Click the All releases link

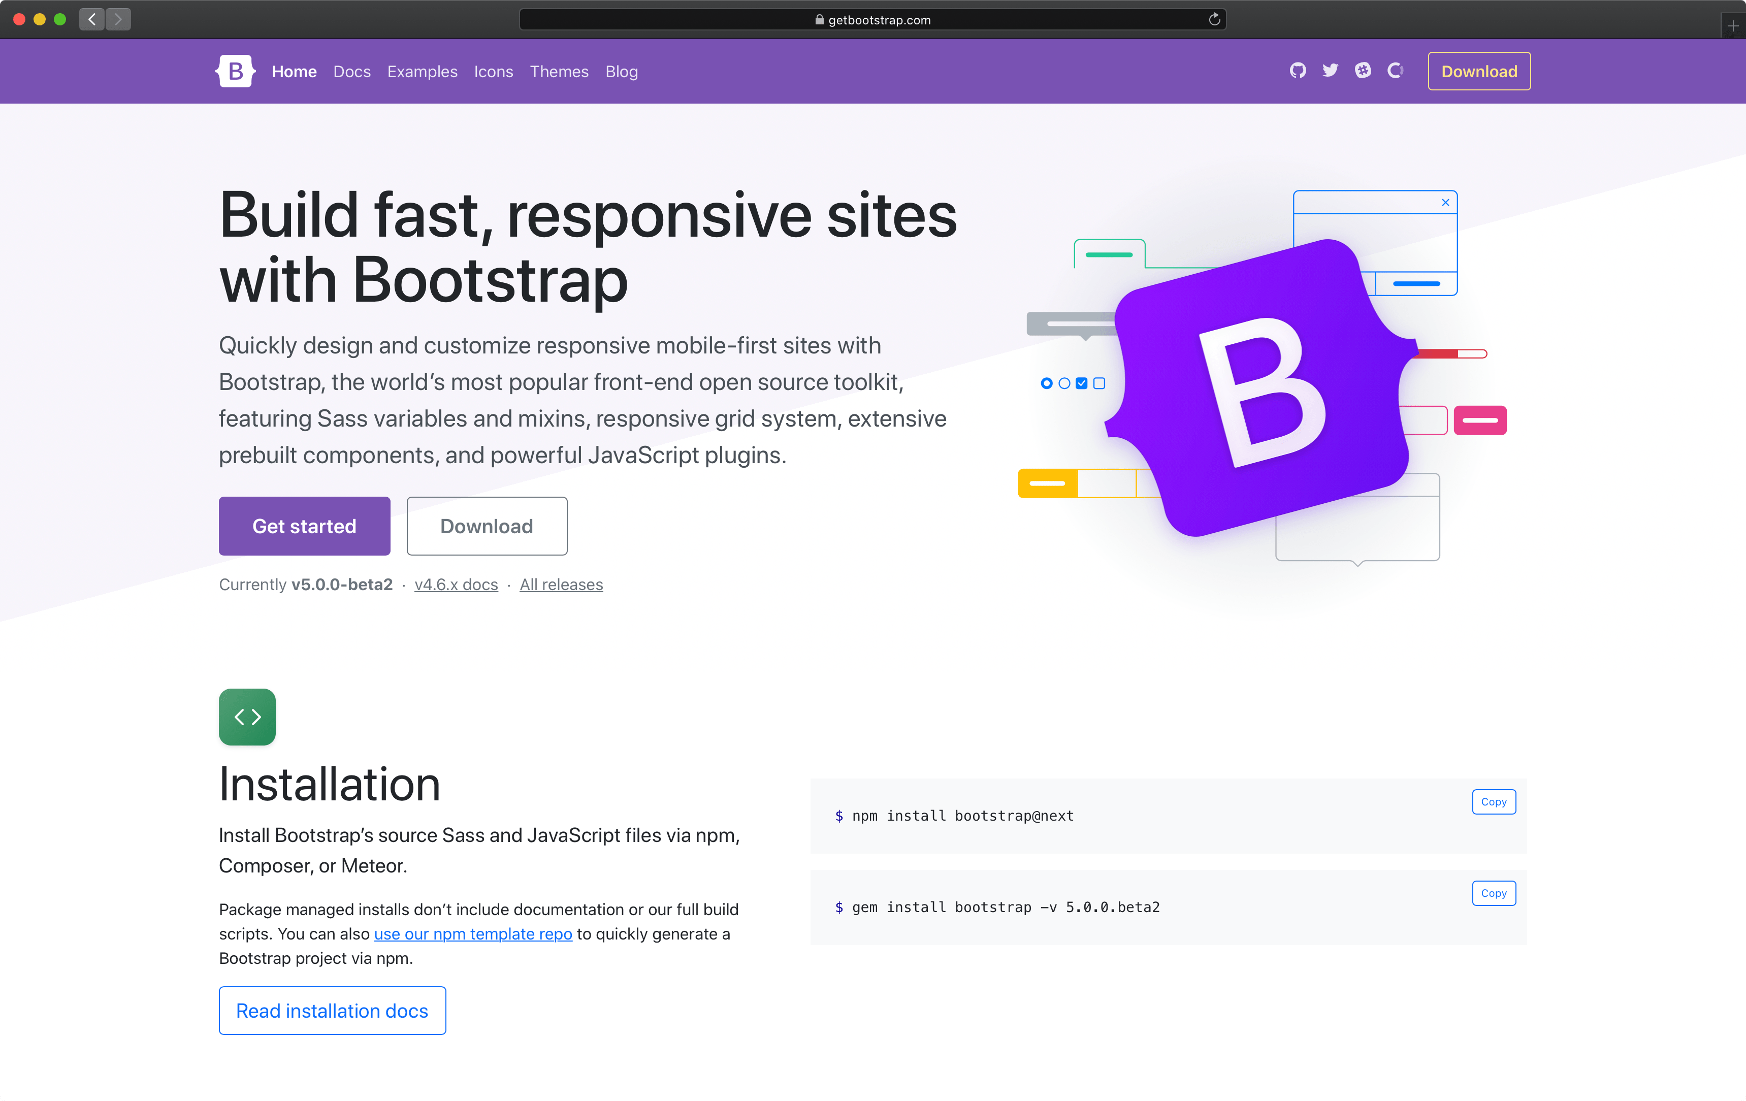pyautogui.click(x=562, y=585)
